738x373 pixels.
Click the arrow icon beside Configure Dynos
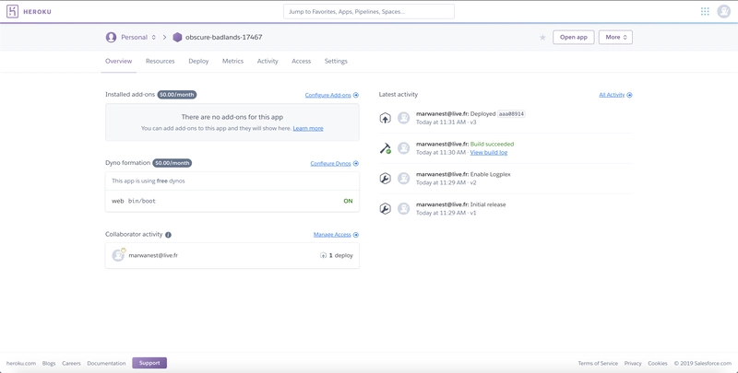(356, 164)
